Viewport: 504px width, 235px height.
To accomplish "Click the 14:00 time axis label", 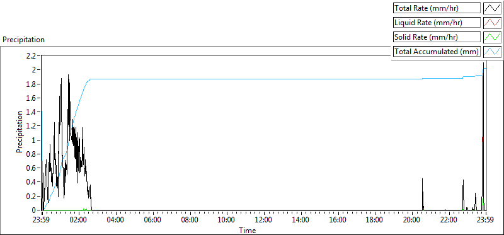I will click(x=301, y=221).
